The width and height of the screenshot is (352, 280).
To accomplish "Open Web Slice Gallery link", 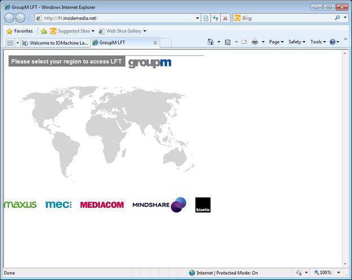I will [x=122, y=31].
